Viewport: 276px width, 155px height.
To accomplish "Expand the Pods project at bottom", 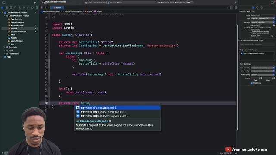I will (x=3, y=57).
